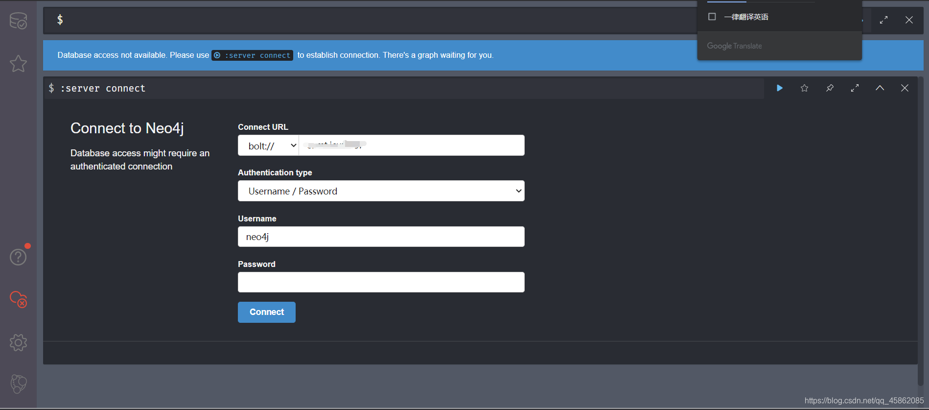This screenshot has height=410, width=929.
Task: Tick the always translate English checkbox
Action: click(x=712, y=17)
